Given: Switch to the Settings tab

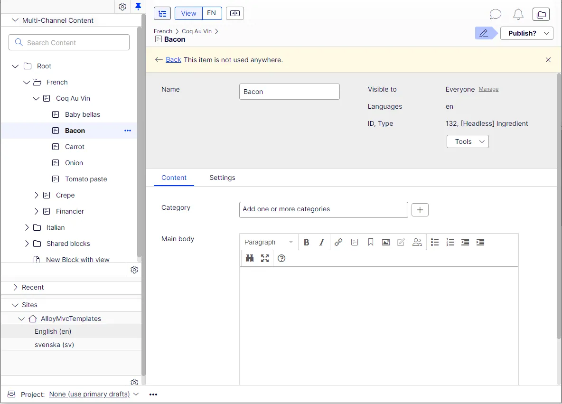Looking at the screenshot, I should pos(222,178).
